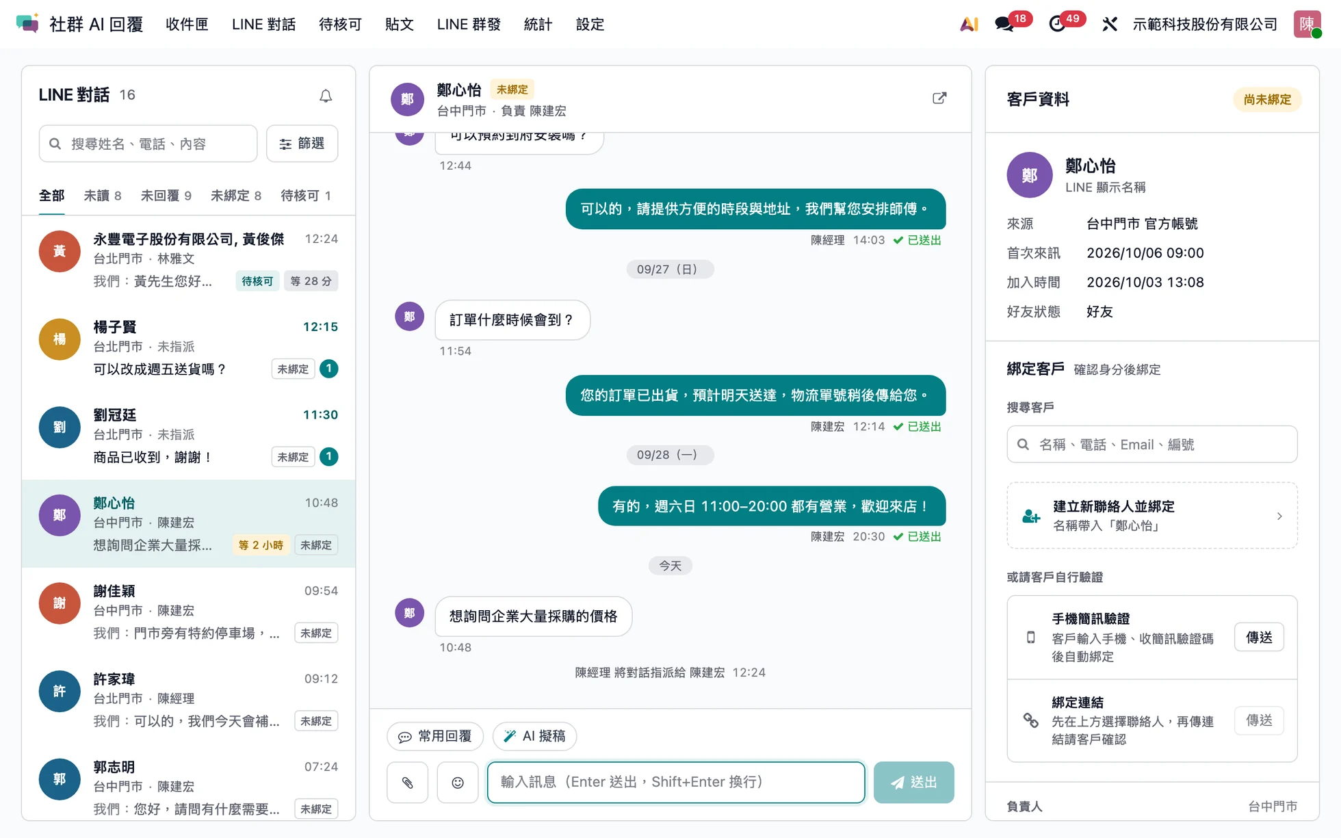Click the AI 擬稿 button
The width and height of the screenshot is (1341, 838).
[534, 736]
